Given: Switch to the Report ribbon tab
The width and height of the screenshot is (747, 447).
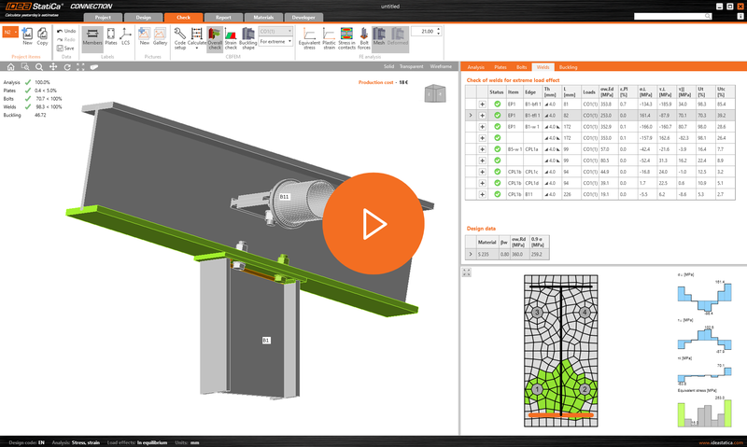Looking at the screenshot, I should coord(223,17).
